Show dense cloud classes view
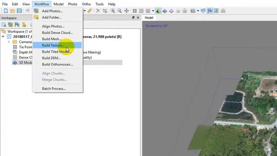This screenshot has height=156, width=277. pos(148,11)
